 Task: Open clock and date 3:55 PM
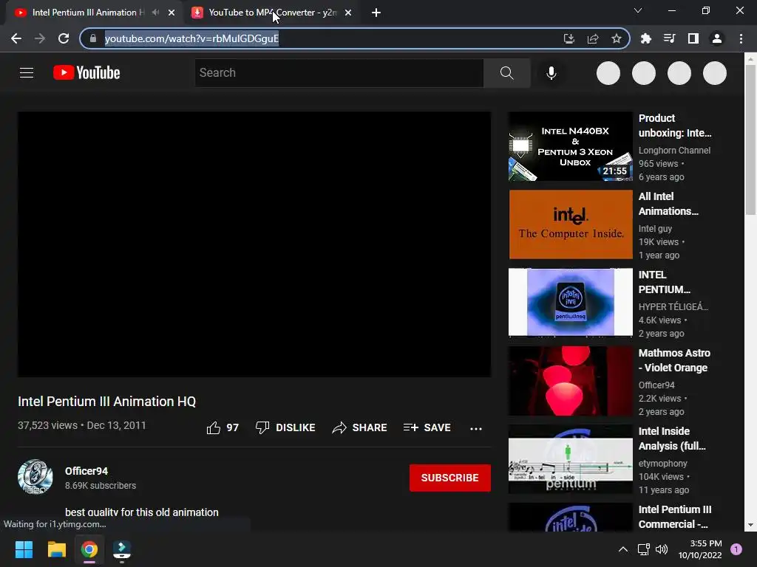click(x=700, y=549)
